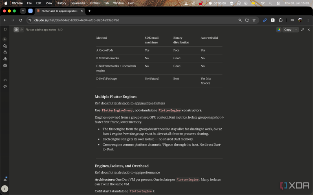Open a new tab with plus button
Image resolution: width=313 pixels, height=195 pixels.
click(x=89, y=11)
